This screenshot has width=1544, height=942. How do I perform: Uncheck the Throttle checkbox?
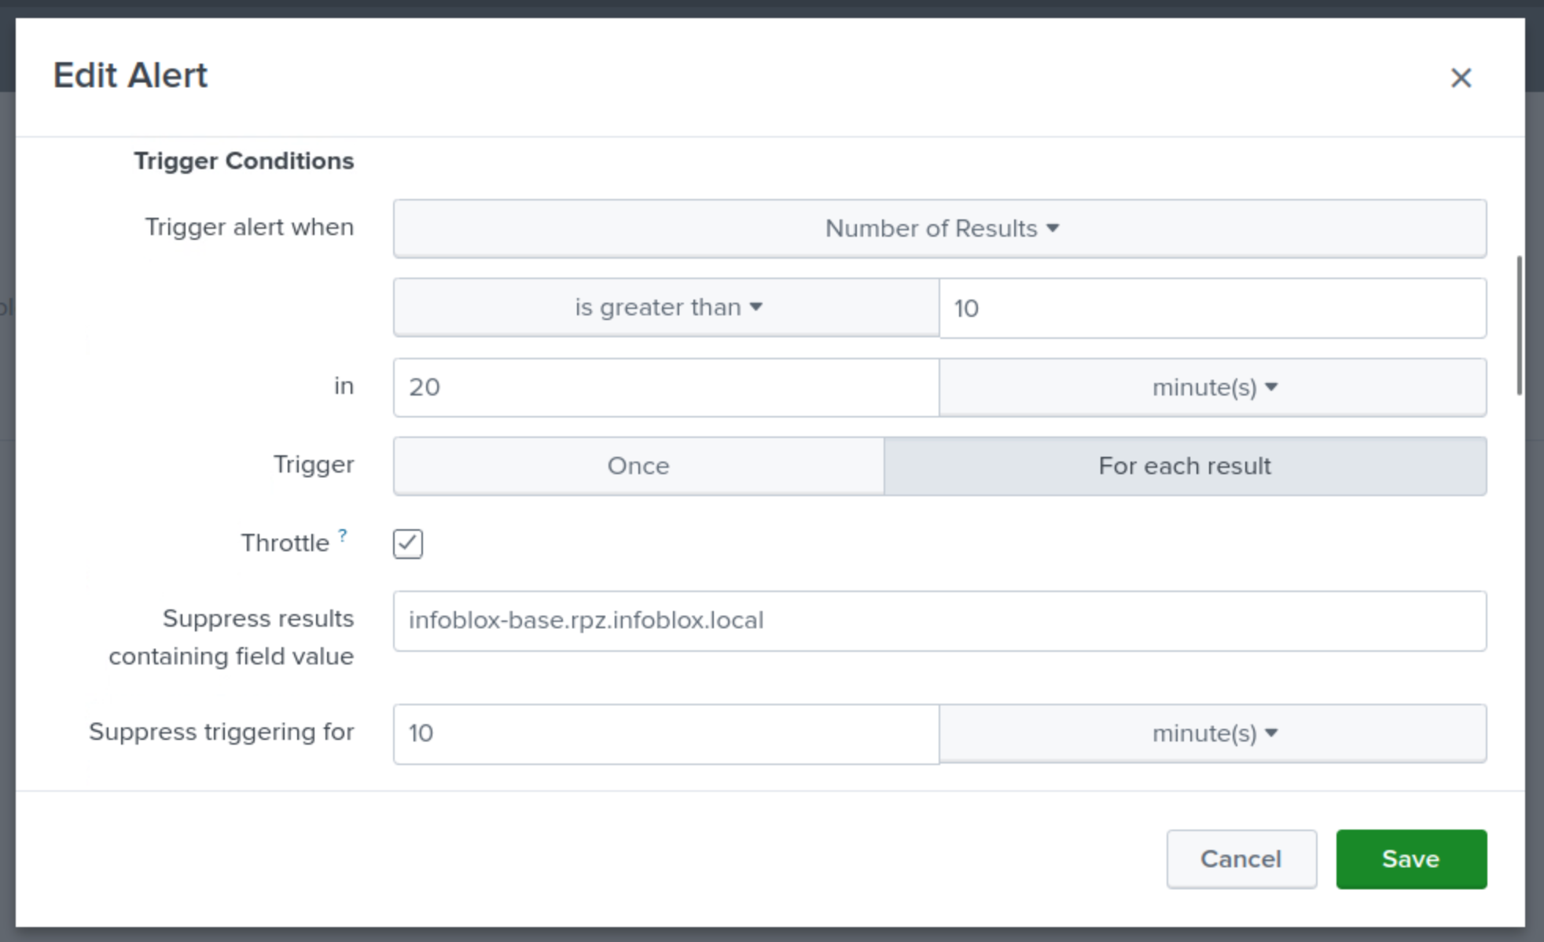pyautogui.click(x=407, y=543)
